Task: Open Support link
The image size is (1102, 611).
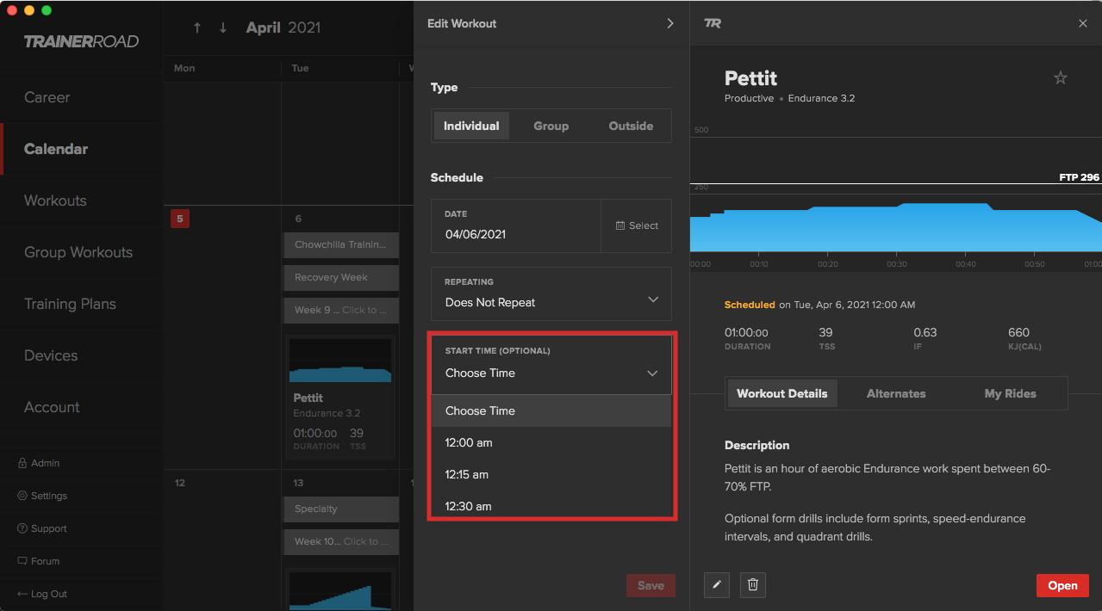Action: 49,528
